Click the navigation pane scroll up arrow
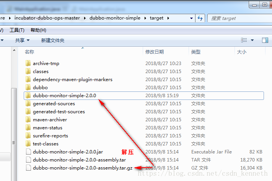This screenshot has height=181, width=272. point(14,51)
